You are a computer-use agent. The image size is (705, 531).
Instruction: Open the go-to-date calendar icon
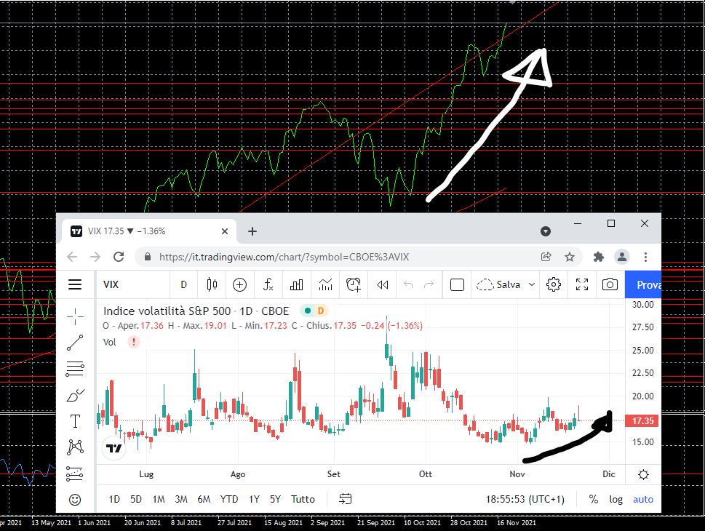point(346,499)
